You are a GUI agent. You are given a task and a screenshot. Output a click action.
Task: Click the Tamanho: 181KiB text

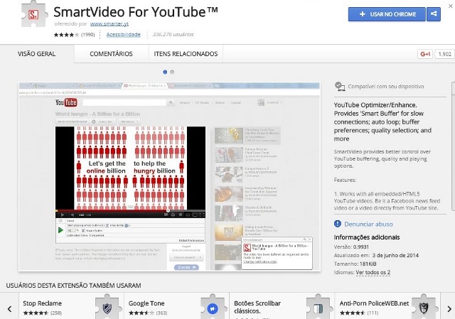(x=355, y=264)
